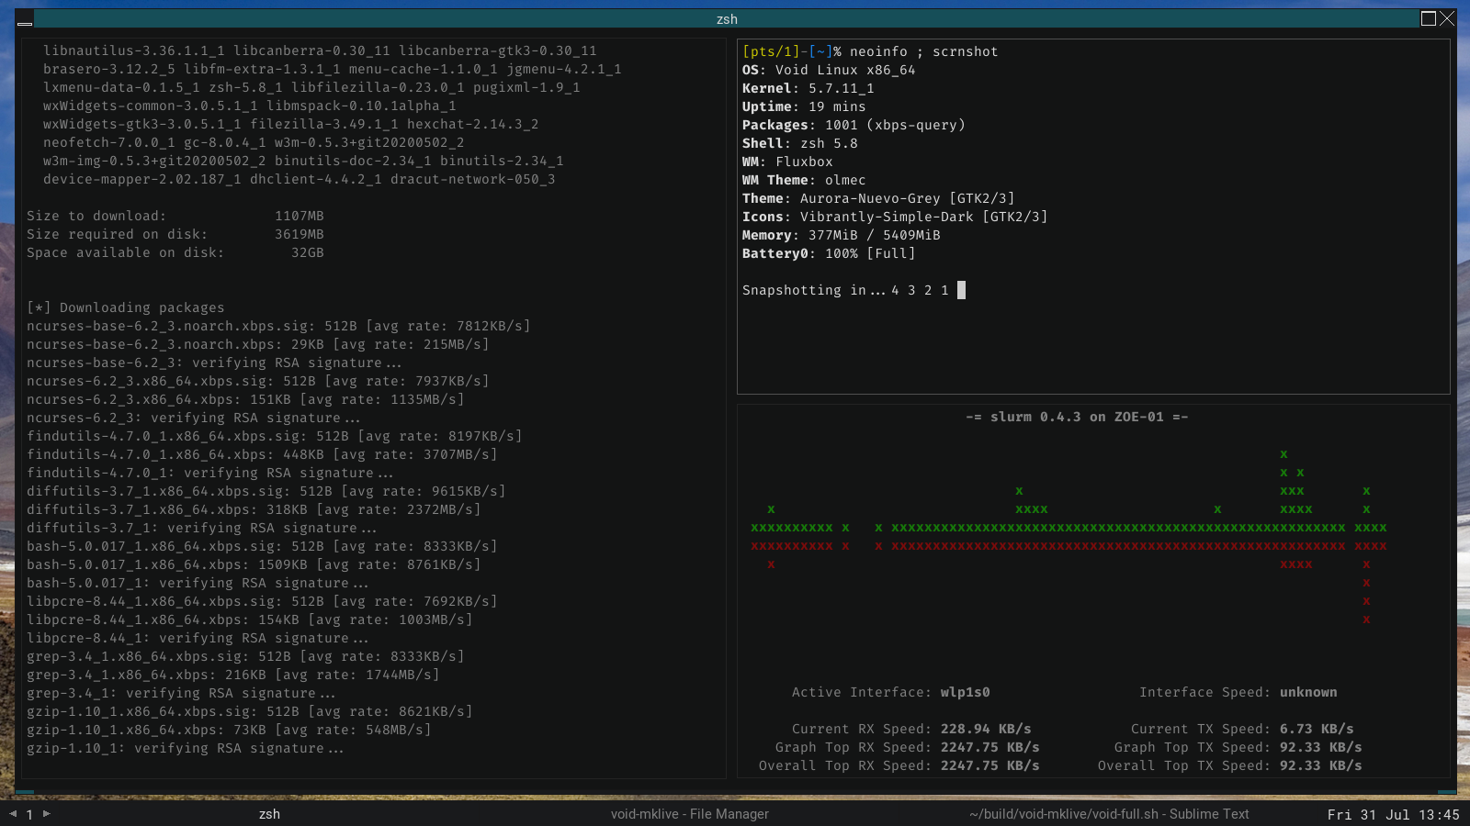Click the next workspace arrow in taskbar
1470x826 pixels.
[47, 813]
